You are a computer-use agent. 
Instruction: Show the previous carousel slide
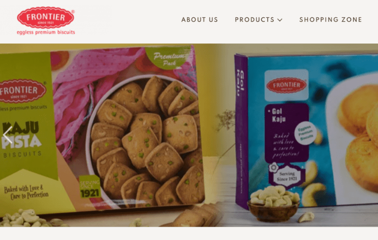click(x=7, y=135)
